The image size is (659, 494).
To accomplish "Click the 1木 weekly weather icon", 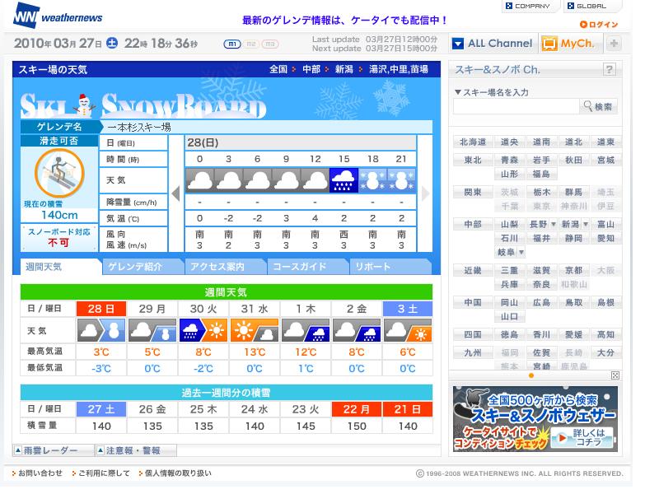I will (x=306, y=330).
